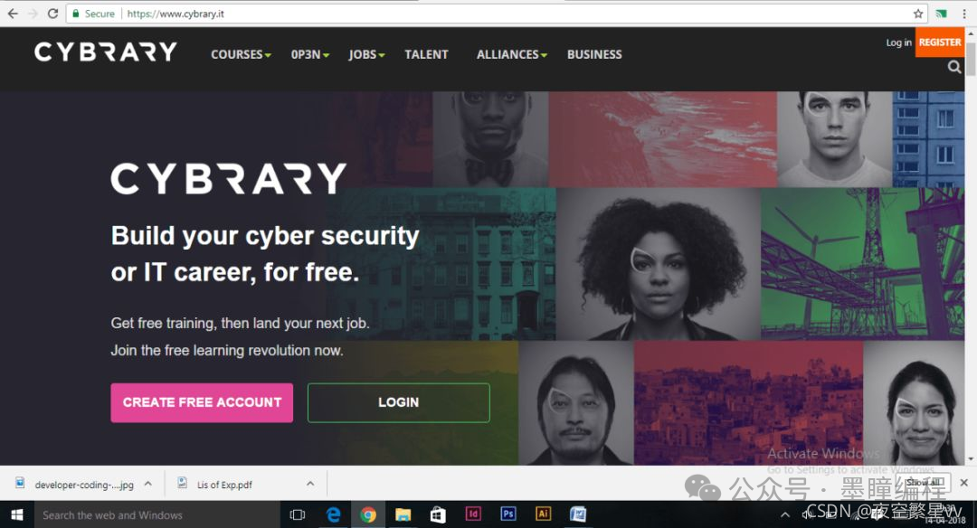Screen dimensions: 977x528
Task: Launch Illustrator from the taskbar
Action: coord(543,514)
